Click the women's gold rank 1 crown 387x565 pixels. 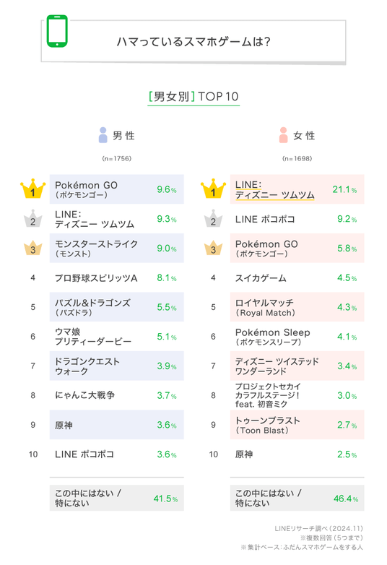[213, 189]
